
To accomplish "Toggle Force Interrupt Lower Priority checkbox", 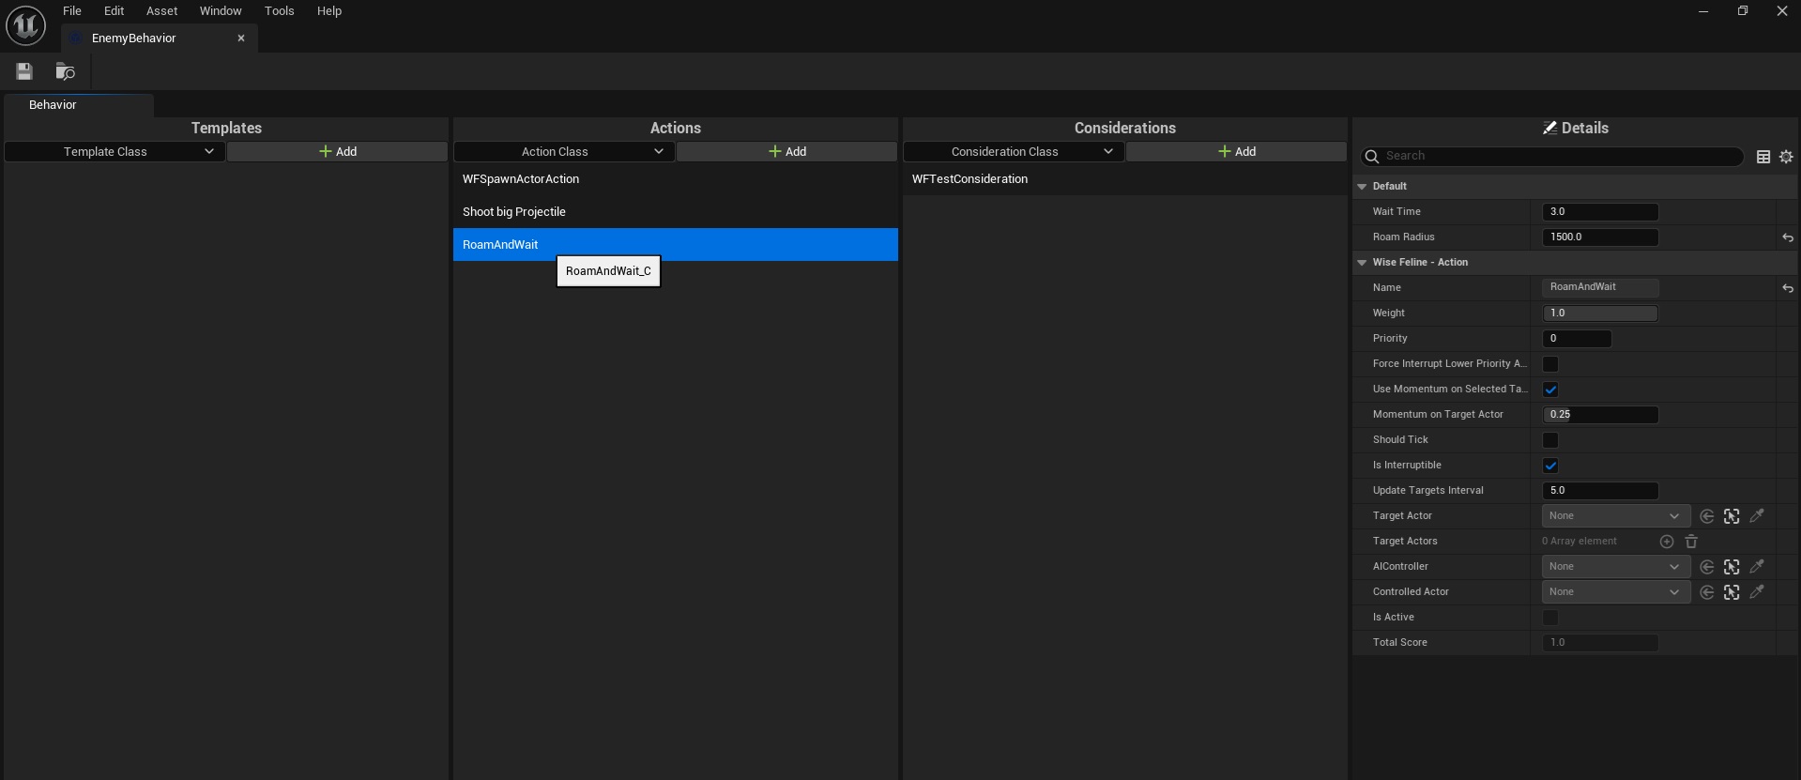I will pyautogui.click(x=1550, y=364).
